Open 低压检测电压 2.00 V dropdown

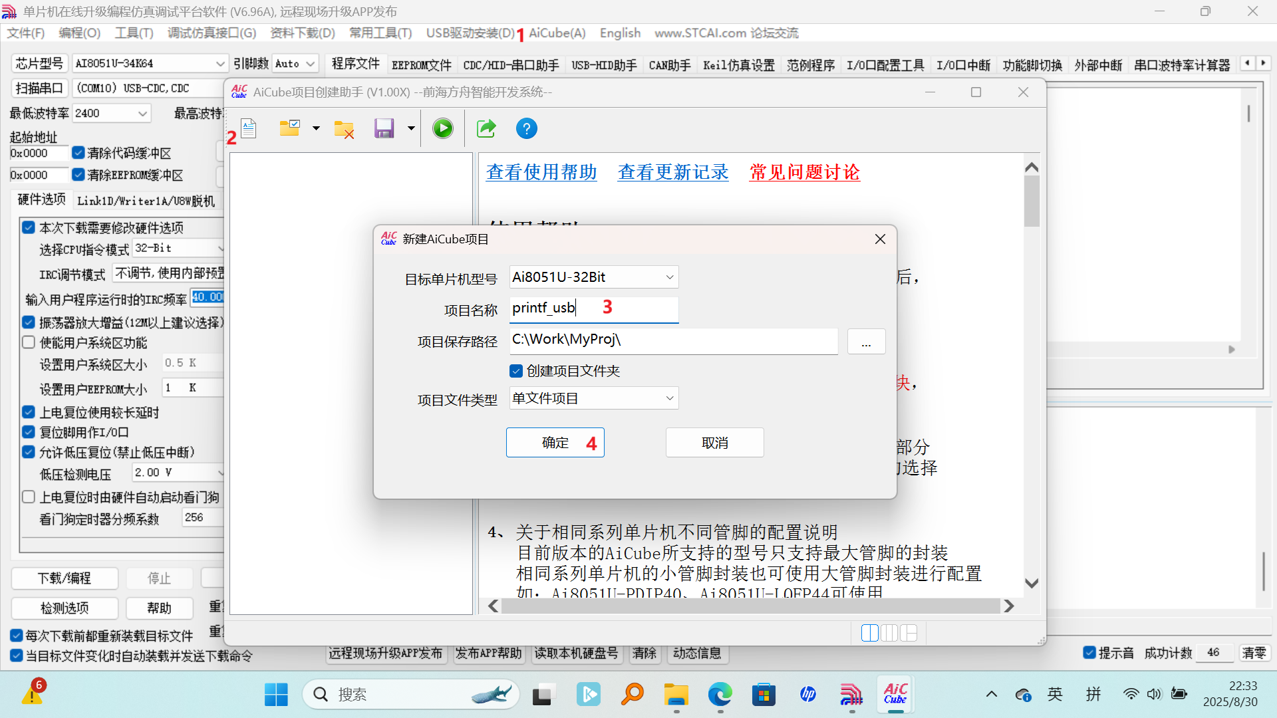tap(179, 473)
